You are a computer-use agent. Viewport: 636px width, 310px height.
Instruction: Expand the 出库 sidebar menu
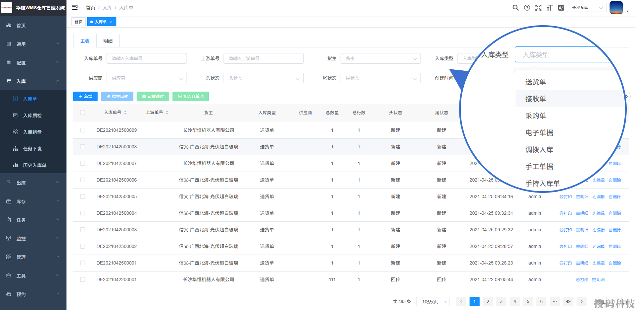click(33, 183)
